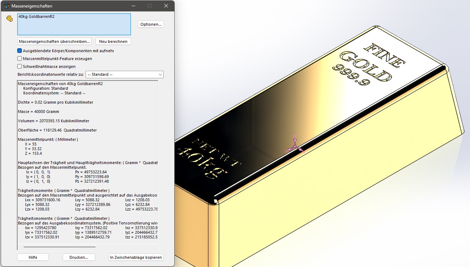The height and width of the screenshot is (267, 470).
Task: Click the Hilfe button
Action: [x=33, y=257]
